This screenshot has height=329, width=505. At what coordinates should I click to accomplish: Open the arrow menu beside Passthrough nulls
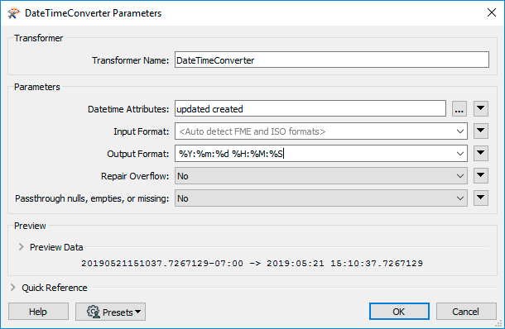click(x=481, y=198)
